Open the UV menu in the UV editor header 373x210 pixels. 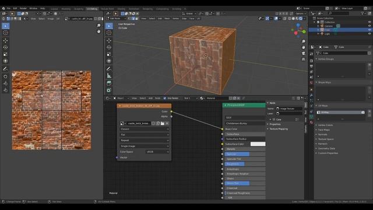(x=58, y=19)
